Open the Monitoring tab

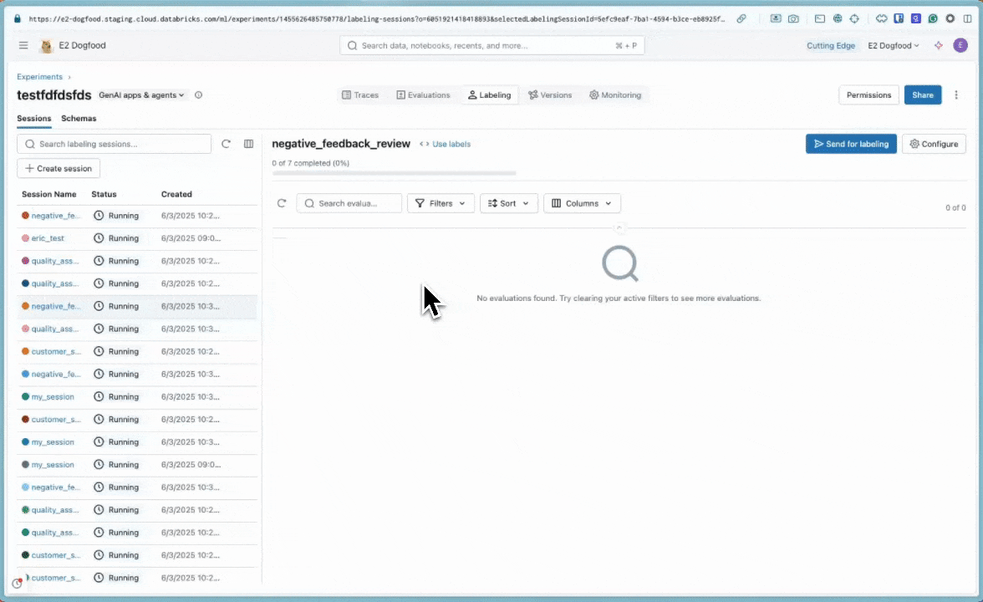click(615, 95)
